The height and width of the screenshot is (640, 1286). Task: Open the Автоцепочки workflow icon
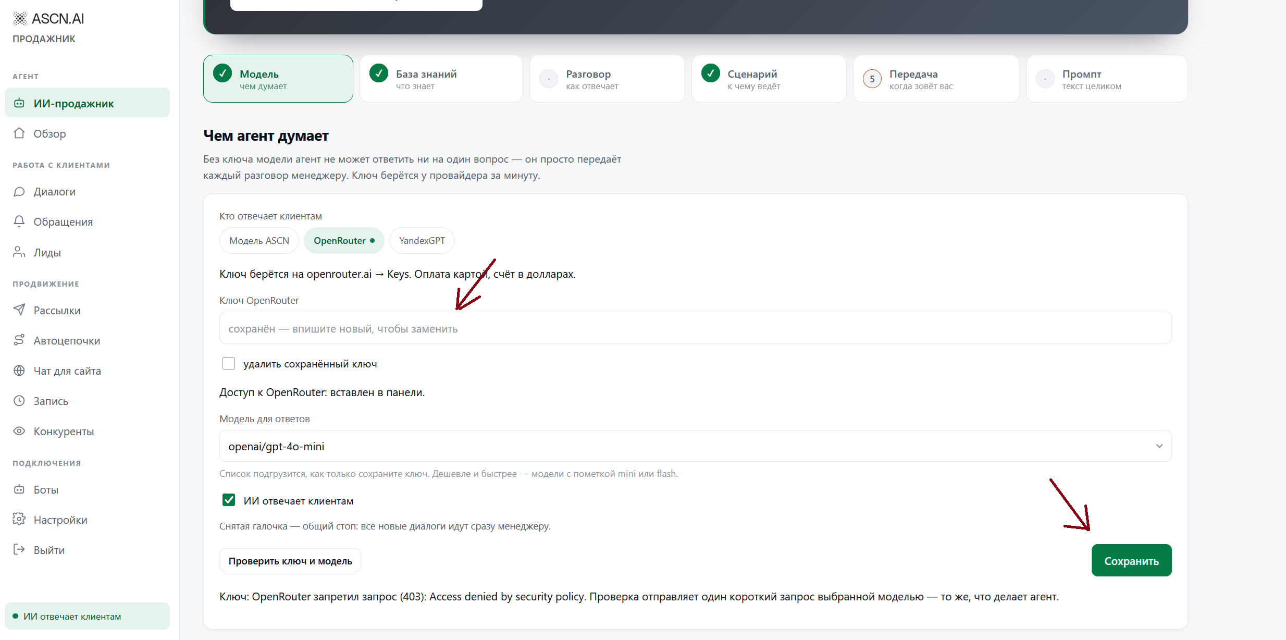[19, 340]
